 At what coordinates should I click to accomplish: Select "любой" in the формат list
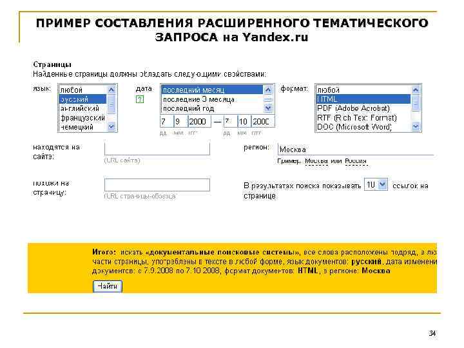tap(363, 90)
